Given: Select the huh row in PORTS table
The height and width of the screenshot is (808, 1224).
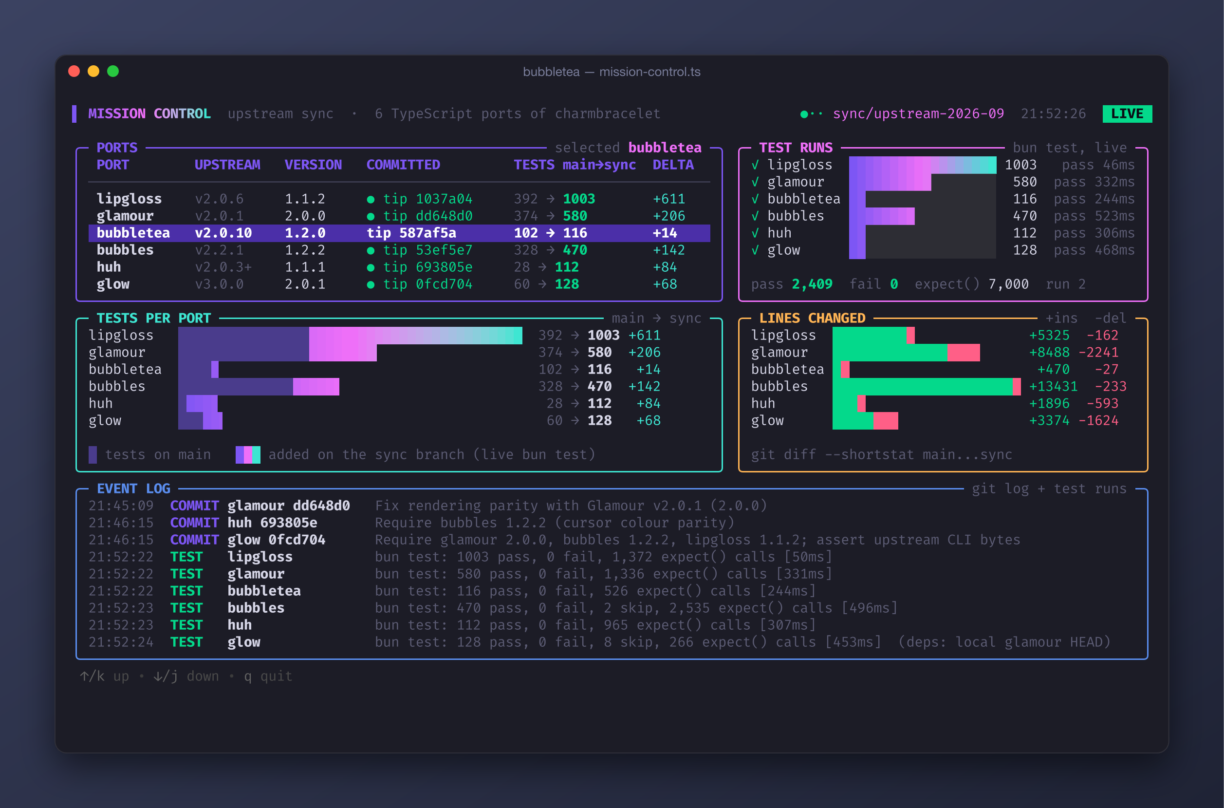Looking at the screenshot, I should tap(399, 267).
